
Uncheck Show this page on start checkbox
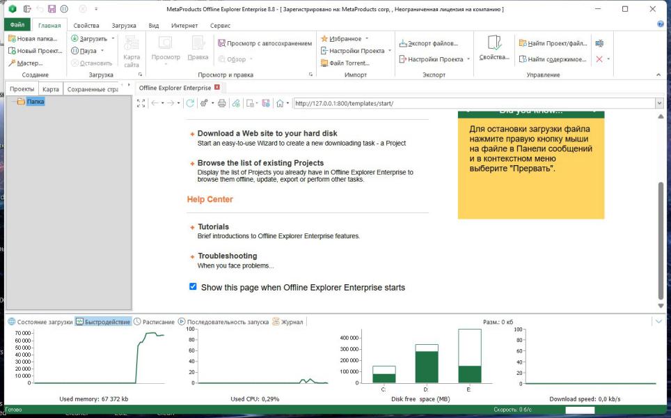click(193, 286)
